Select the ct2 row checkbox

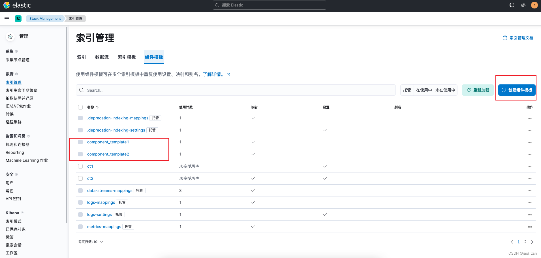80,178
